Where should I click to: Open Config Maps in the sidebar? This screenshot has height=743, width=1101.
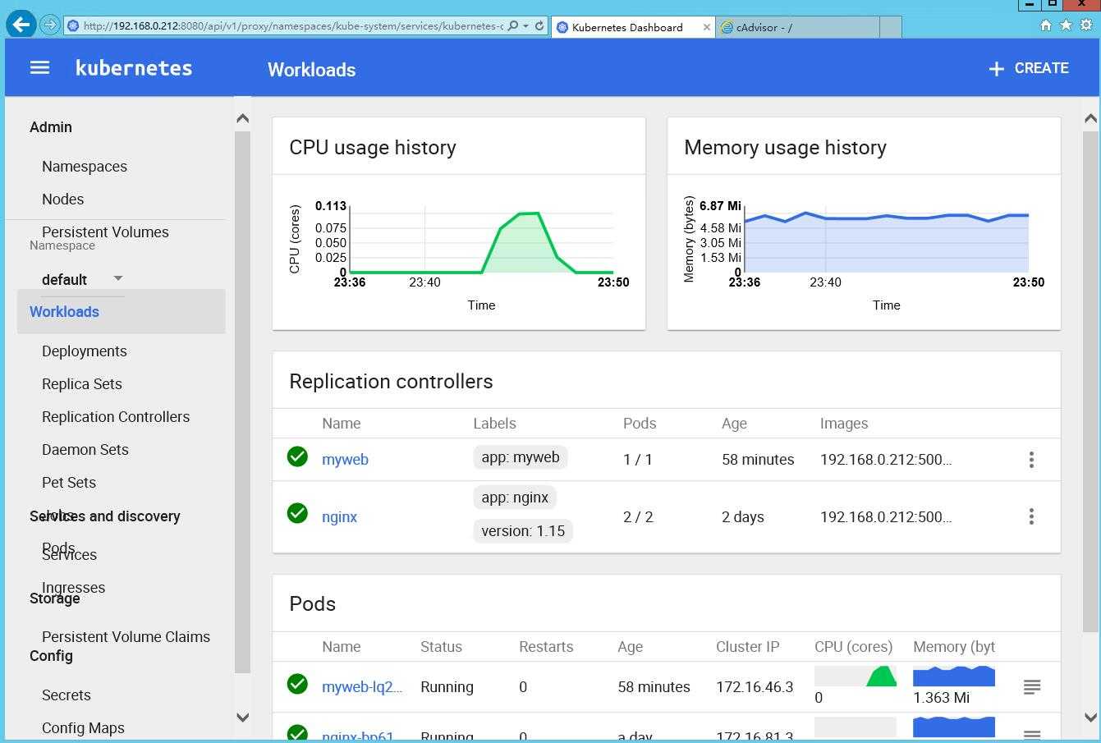point(83,728)
